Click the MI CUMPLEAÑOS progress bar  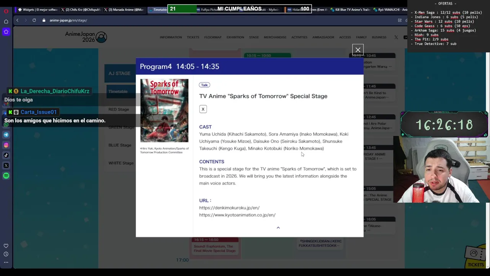point(240,9)
